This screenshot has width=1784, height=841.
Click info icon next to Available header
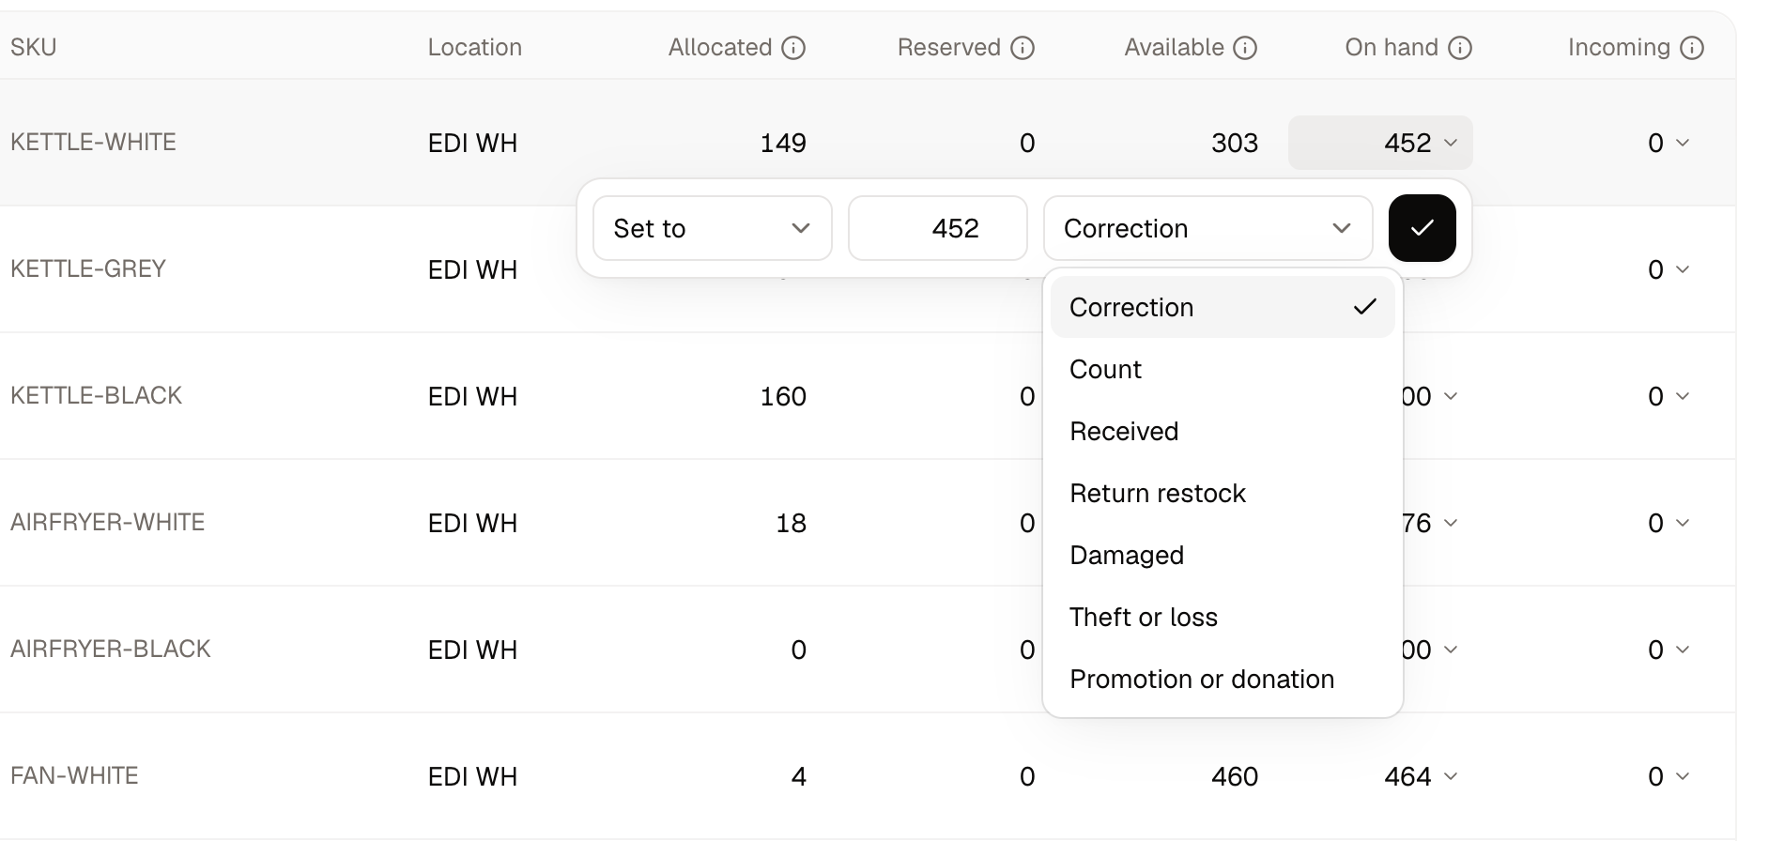click(1245, 48)
